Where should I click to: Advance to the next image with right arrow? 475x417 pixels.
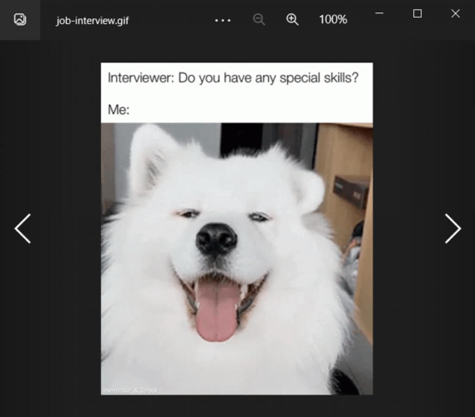452,228
